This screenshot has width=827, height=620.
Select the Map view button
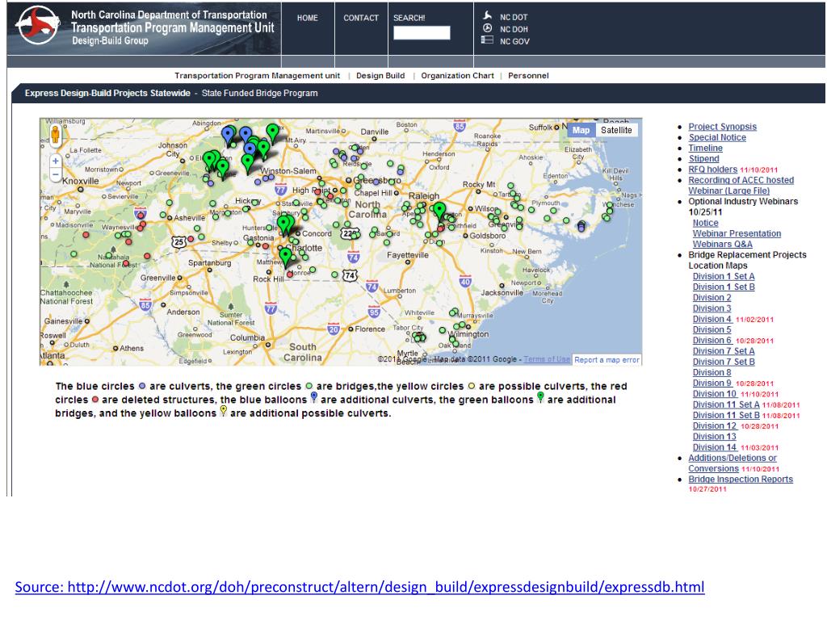(x=581, y=130)
